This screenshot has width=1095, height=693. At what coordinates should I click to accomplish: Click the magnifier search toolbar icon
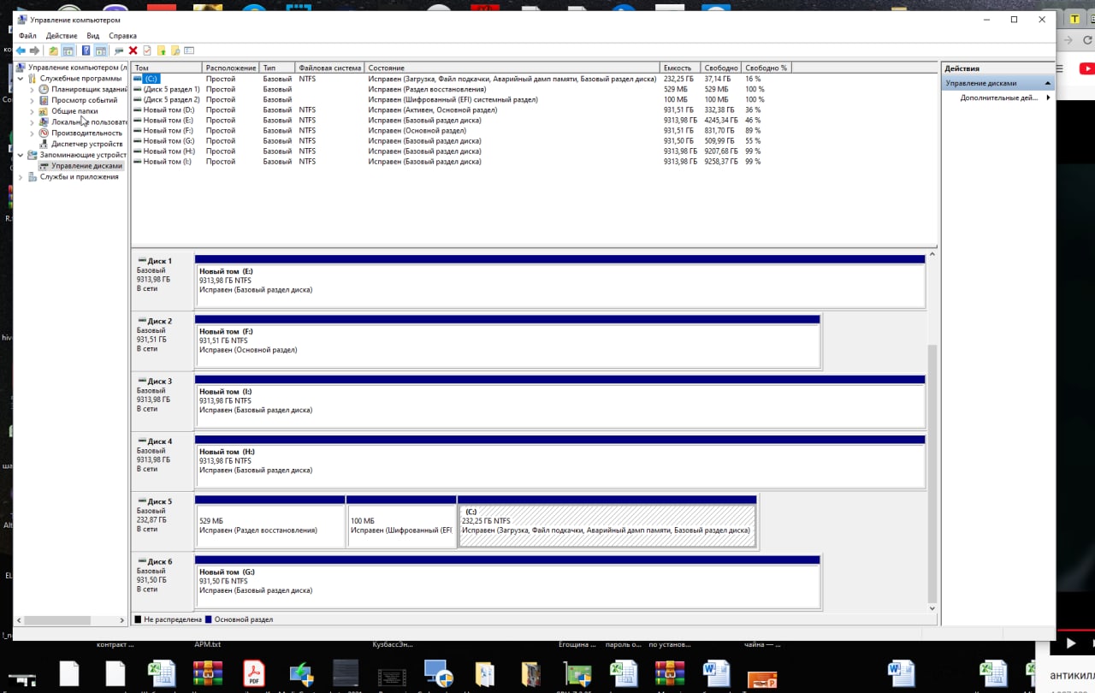pos(175,50)
